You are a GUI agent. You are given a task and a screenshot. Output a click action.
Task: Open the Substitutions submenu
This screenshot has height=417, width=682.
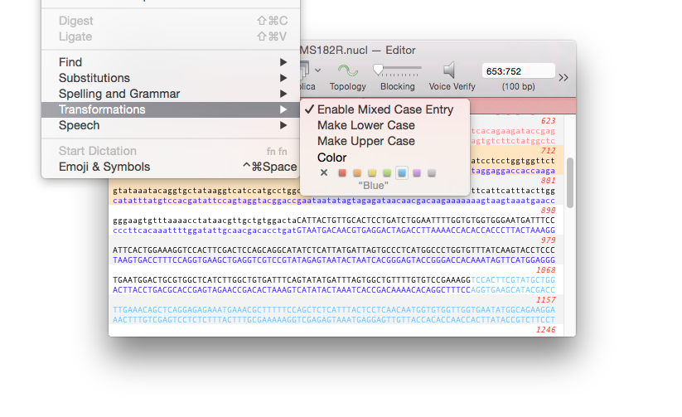[x=171, y=78]
